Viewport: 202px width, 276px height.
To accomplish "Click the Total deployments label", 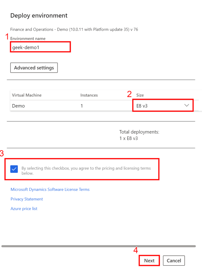I will click(139, 132).
